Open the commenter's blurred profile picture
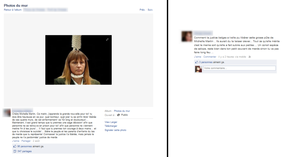Image resolution: width=291 pixels, height=157 pixels. 187,36
